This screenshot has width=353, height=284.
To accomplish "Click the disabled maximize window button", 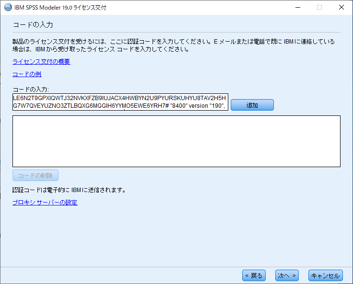I will [319, 7].
